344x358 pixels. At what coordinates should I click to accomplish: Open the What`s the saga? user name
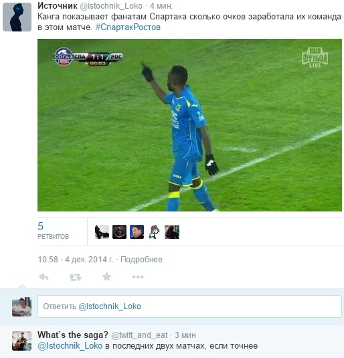[73, 335]
